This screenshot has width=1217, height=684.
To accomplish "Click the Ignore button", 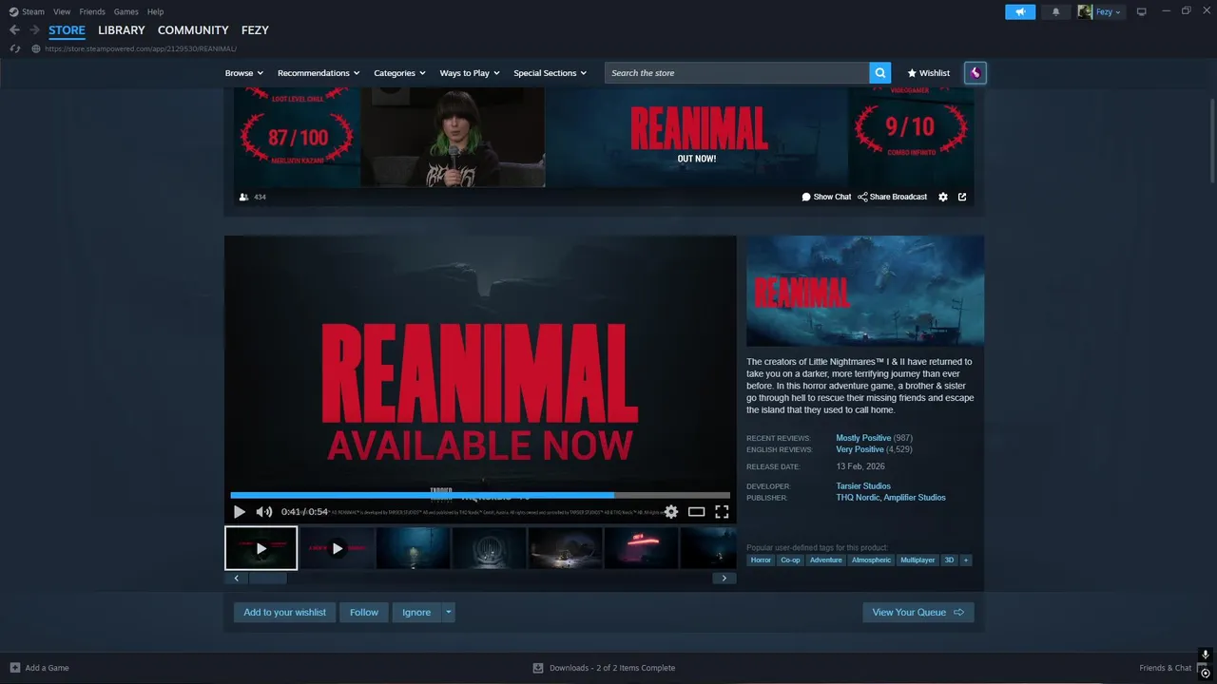I will click(416, 613).
